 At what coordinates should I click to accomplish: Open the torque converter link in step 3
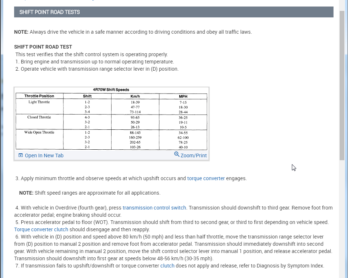(x=206, y=178)
